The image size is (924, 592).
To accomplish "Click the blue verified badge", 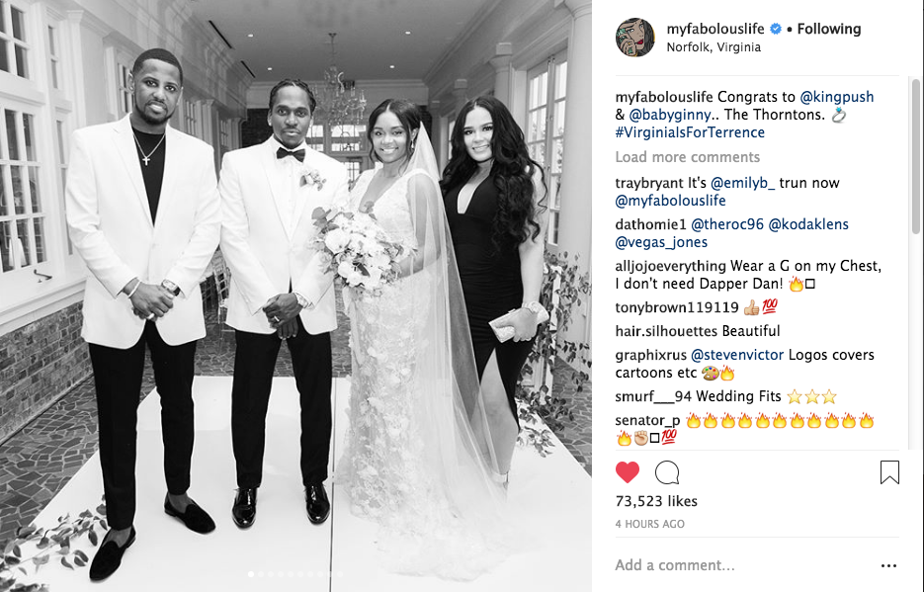I will click(776, 29).
